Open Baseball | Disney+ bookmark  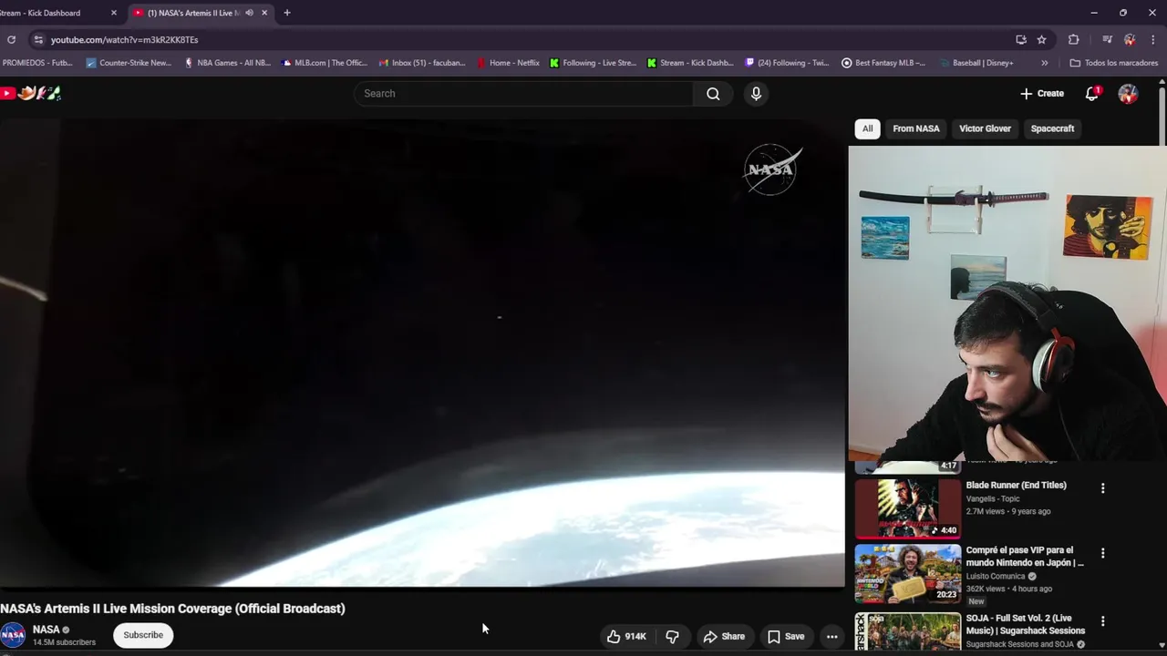point(976,63)
